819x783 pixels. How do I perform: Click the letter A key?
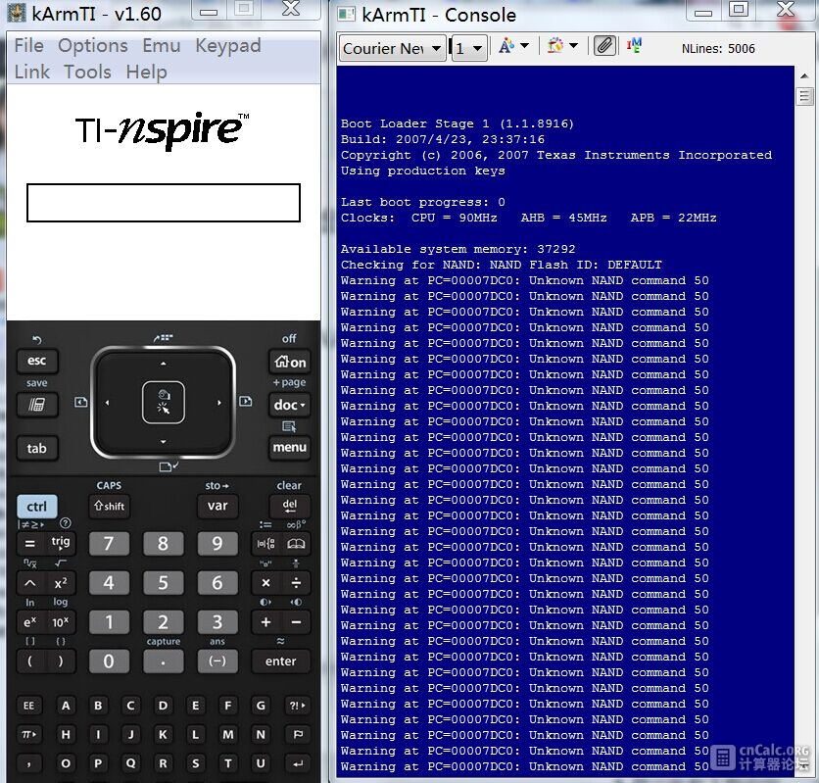pos(66,706)
